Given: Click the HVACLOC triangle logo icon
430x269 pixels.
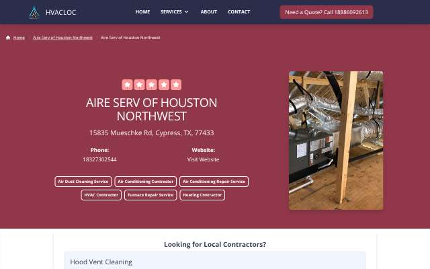Looking at the screenshot, I should (34, 12).
